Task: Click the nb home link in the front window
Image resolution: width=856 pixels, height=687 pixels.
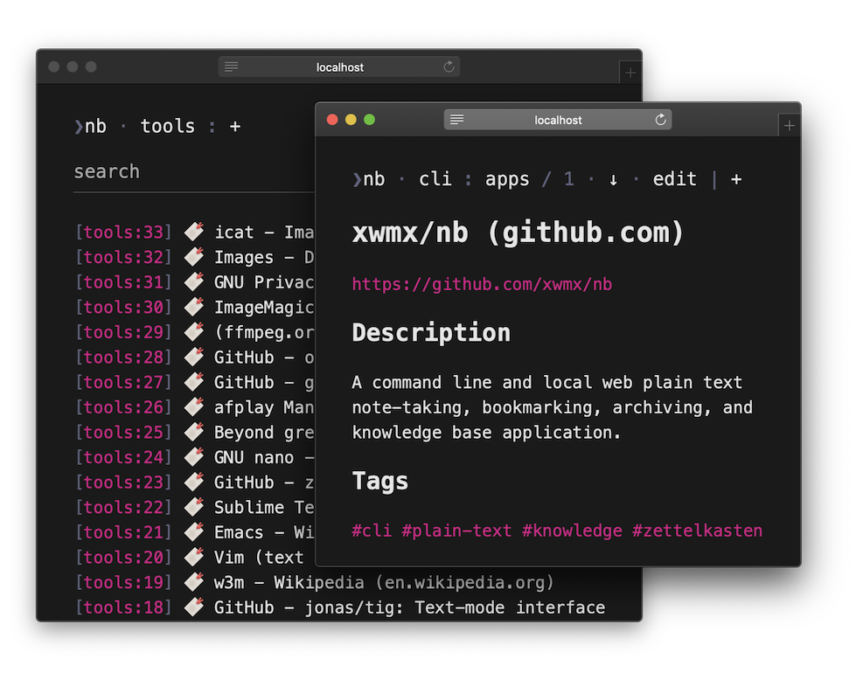Action: click(x=369, y=179)
